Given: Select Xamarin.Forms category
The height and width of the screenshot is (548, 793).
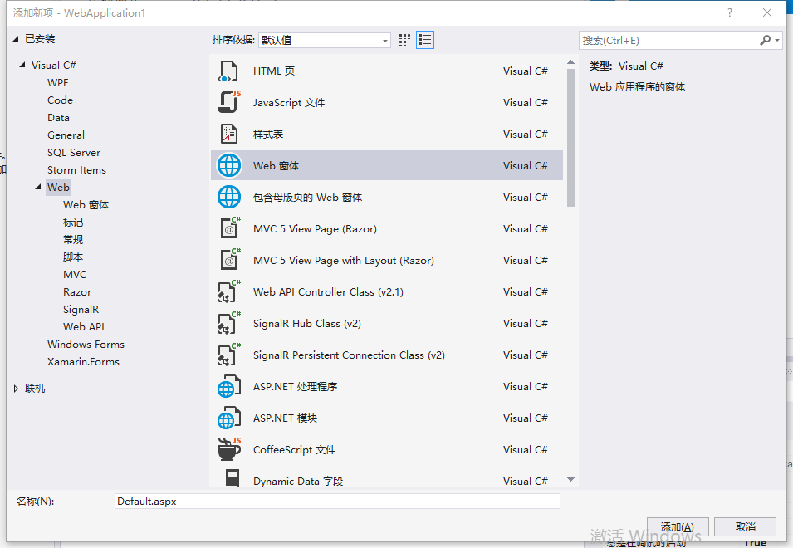Looking at the screenshot, I should (x=83, y=361).
